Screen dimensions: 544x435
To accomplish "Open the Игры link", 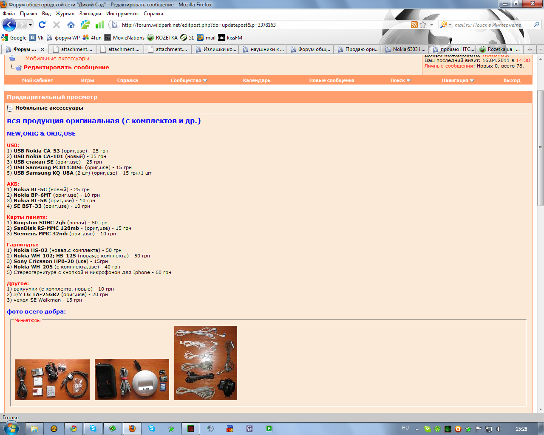I will 88,80.
